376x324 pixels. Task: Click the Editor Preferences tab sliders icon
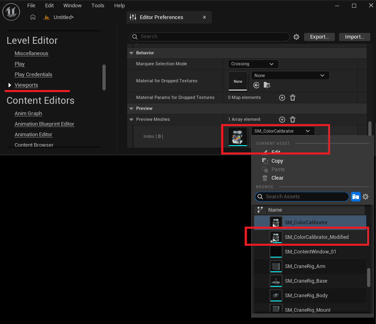click(133, 17)
